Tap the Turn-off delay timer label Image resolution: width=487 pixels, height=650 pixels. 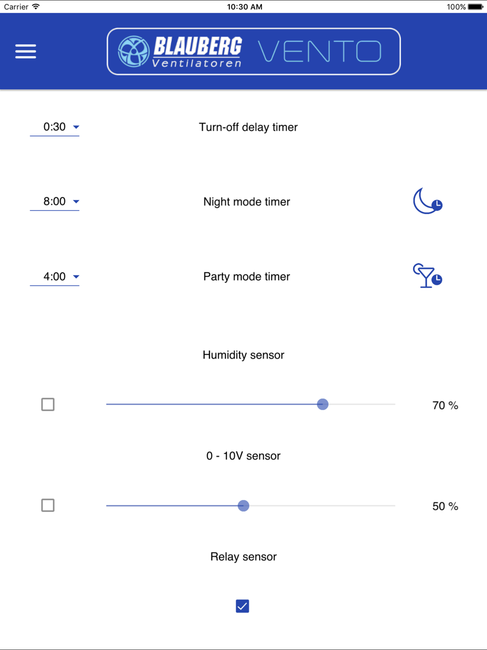248,127
